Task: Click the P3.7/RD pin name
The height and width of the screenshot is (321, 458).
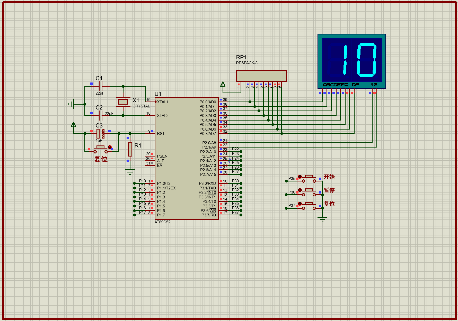Action: (x=209, y=215)
